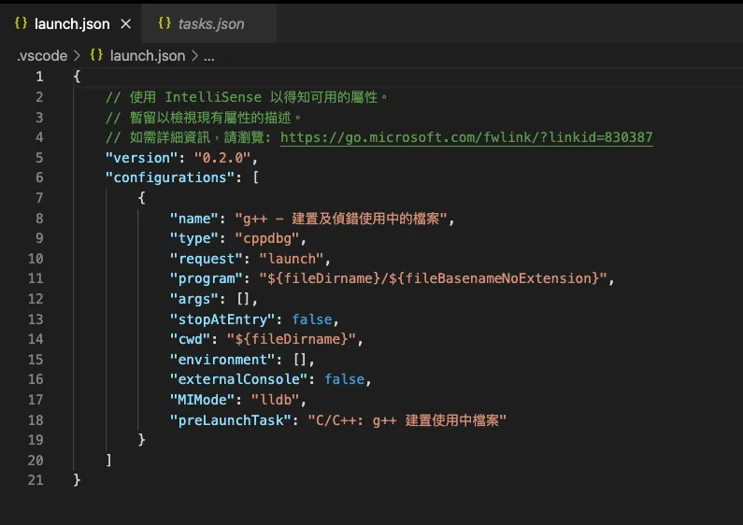Screen dimensions: 743x525
Task: Click line number 7 in the gutter
Action: coord(38,198)
